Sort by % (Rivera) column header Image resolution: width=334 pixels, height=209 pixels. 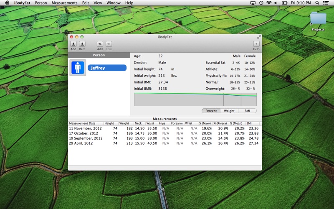tap(220, 123)
